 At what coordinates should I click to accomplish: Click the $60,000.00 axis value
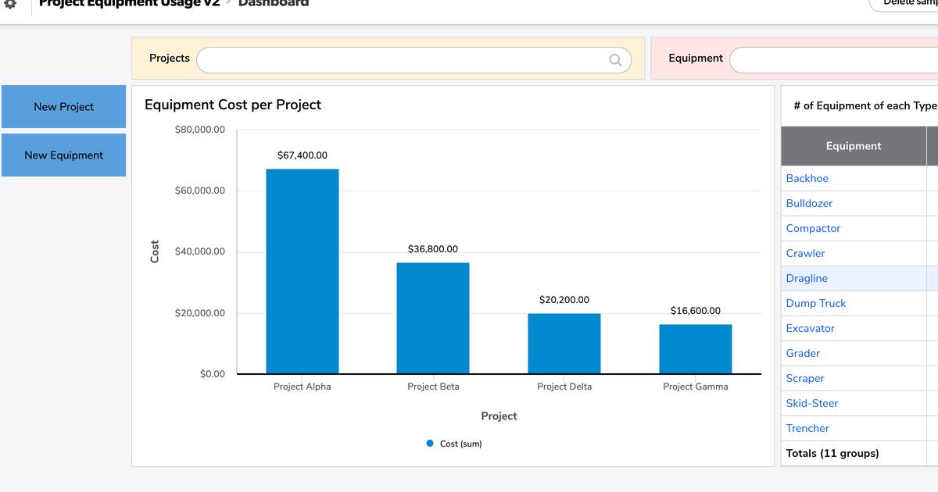(200, 191)
